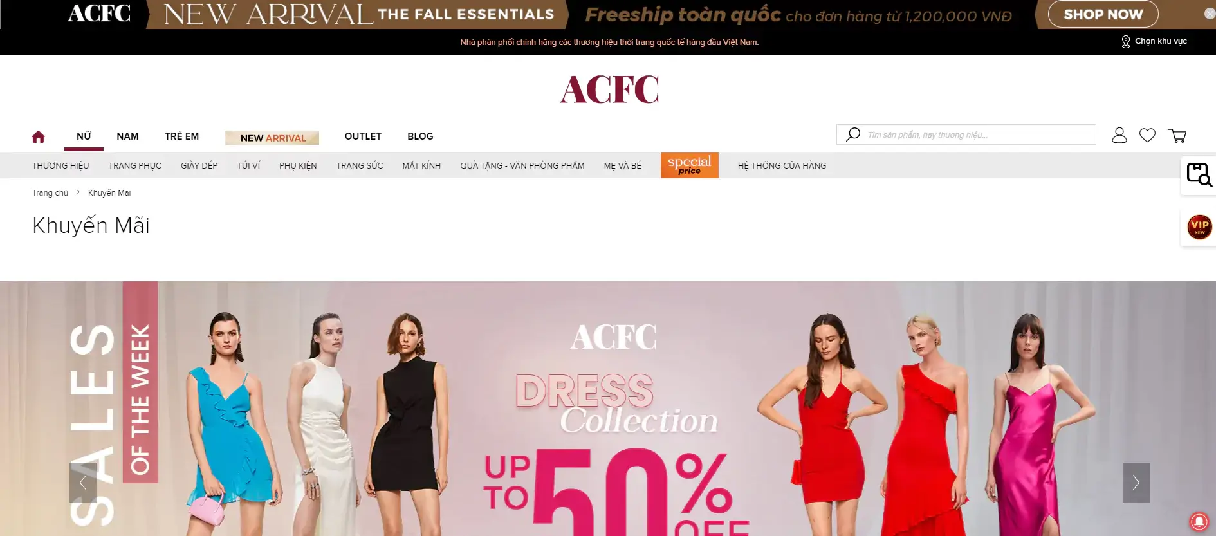Open the shopping cart icon
The image size is (1216, 536).
tap(1177, 136)
